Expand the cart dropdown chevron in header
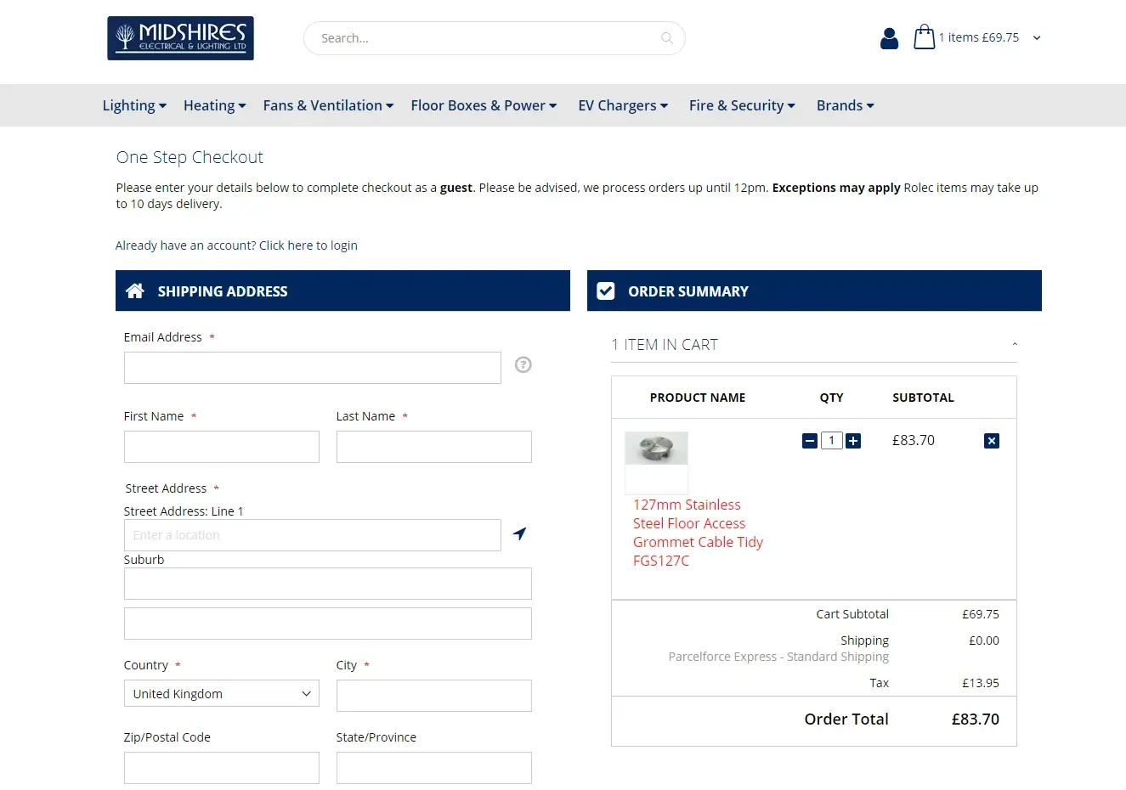 [x=1037, y=37]
